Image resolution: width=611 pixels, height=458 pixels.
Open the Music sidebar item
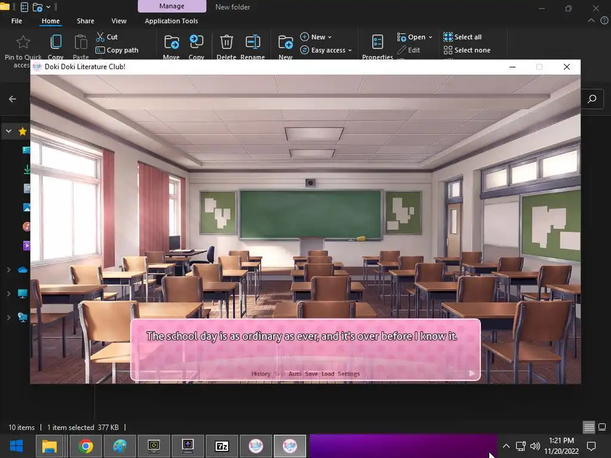coord(26,226)
